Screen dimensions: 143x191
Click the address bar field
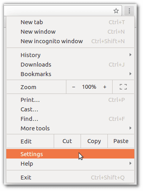pyautogui.click(x=62, y=11)
